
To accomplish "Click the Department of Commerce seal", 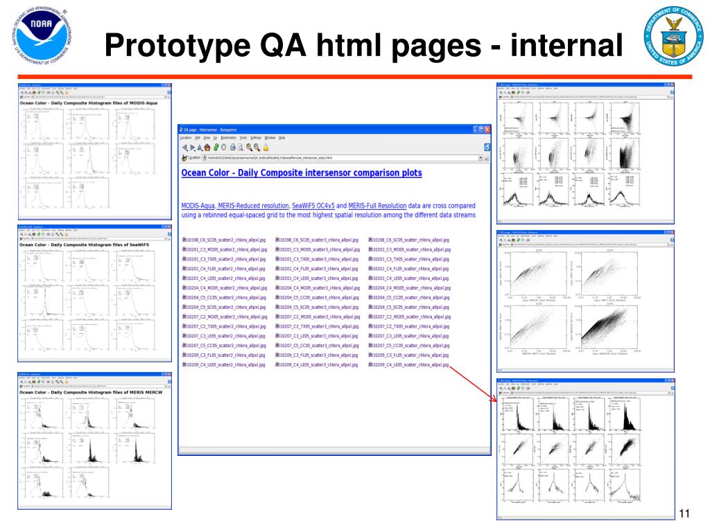I will pos(674,36).
